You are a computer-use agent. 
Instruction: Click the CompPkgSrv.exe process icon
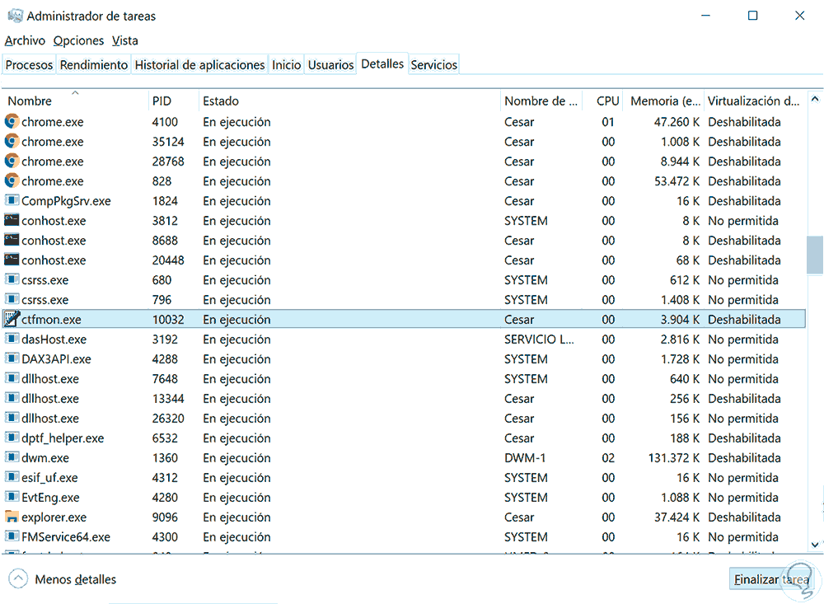click(12, 201)
